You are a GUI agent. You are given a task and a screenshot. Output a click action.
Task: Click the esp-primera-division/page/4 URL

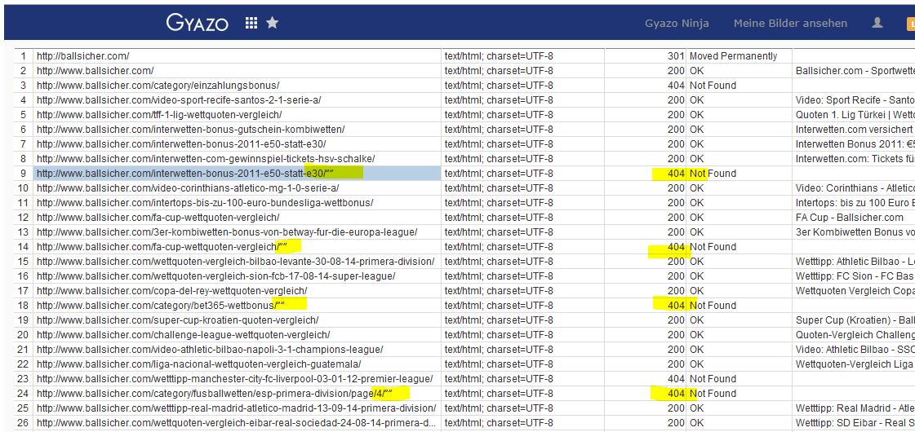coord(214,394)
